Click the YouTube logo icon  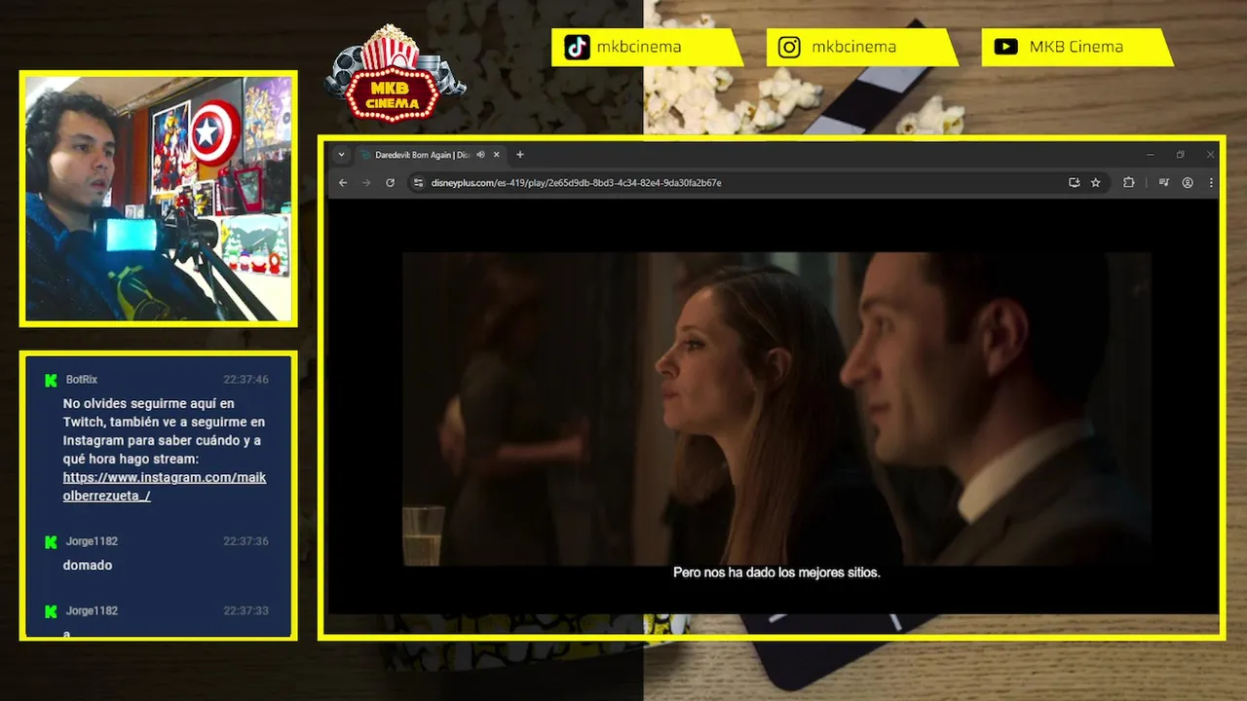[1006, 47]
